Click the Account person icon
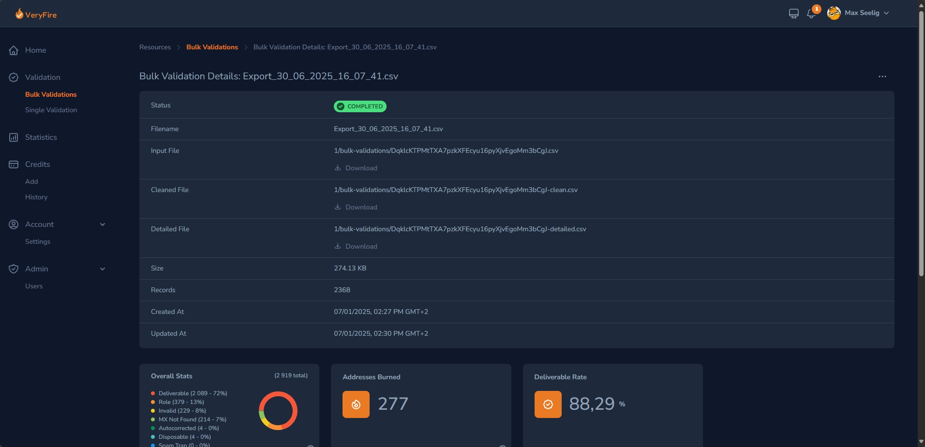The image size is (925, 447). point(14,224)
